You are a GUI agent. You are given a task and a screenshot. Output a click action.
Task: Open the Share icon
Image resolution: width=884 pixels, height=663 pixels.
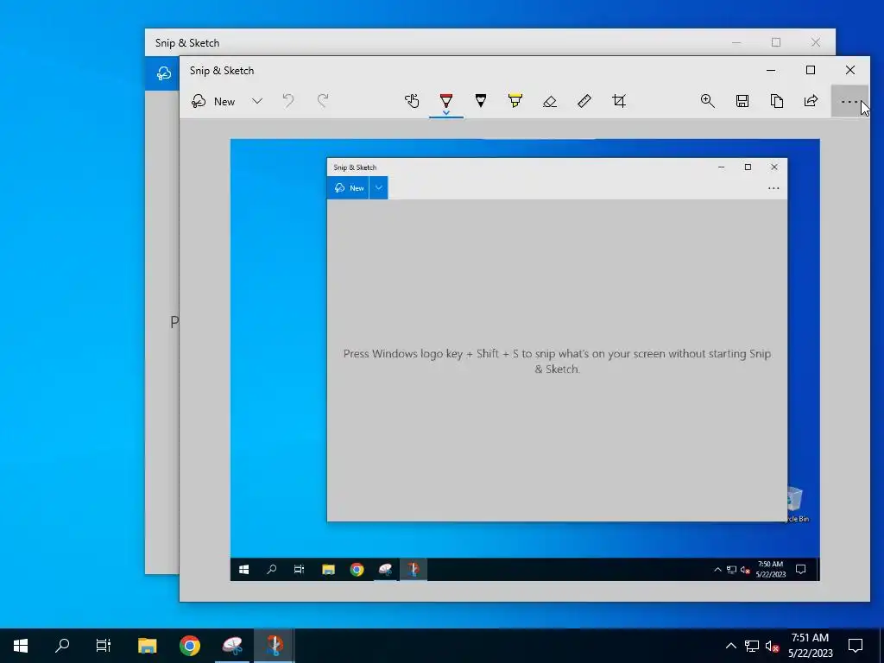(811, 102)
